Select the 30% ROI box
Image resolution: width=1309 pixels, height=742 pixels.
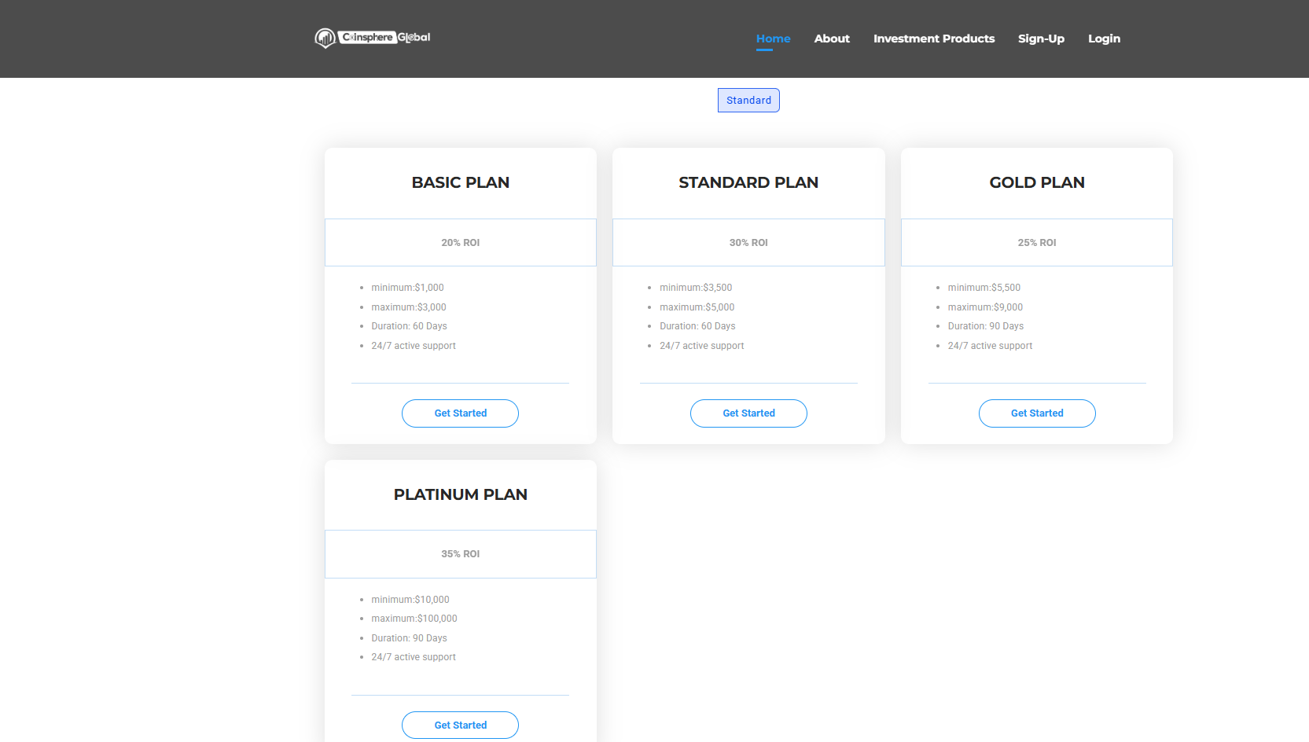[x=748, y=243]
